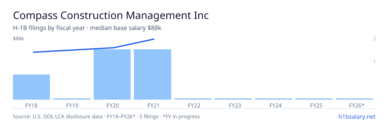Click the right axis label 1
The width and height of the screenshot is (389, 129).
pyautogui.click(x=374, y=62)
